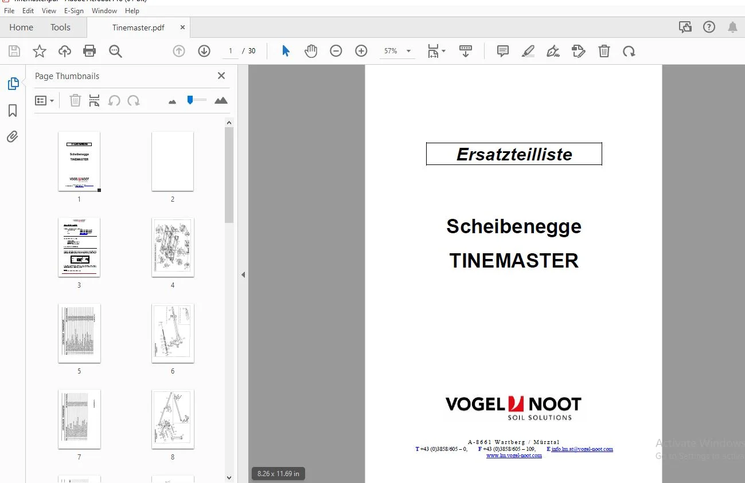Click thumbnail panel scroll down arrow
Screen dimensions: 745x483
[229, 477]
